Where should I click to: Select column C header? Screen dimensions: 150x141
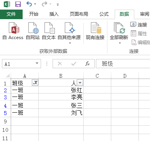click(97, 76)
